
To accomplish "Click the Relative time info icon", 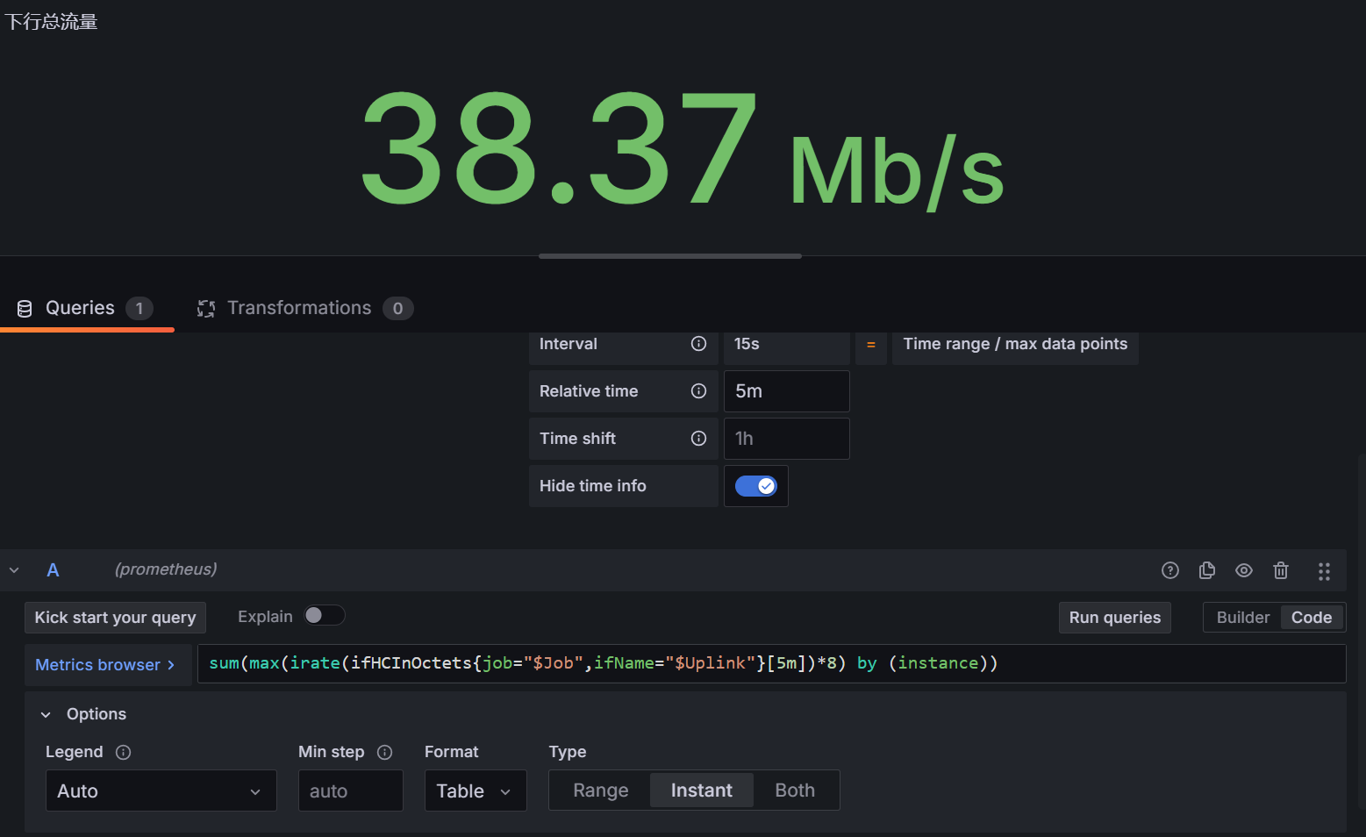I will [698, 391].
